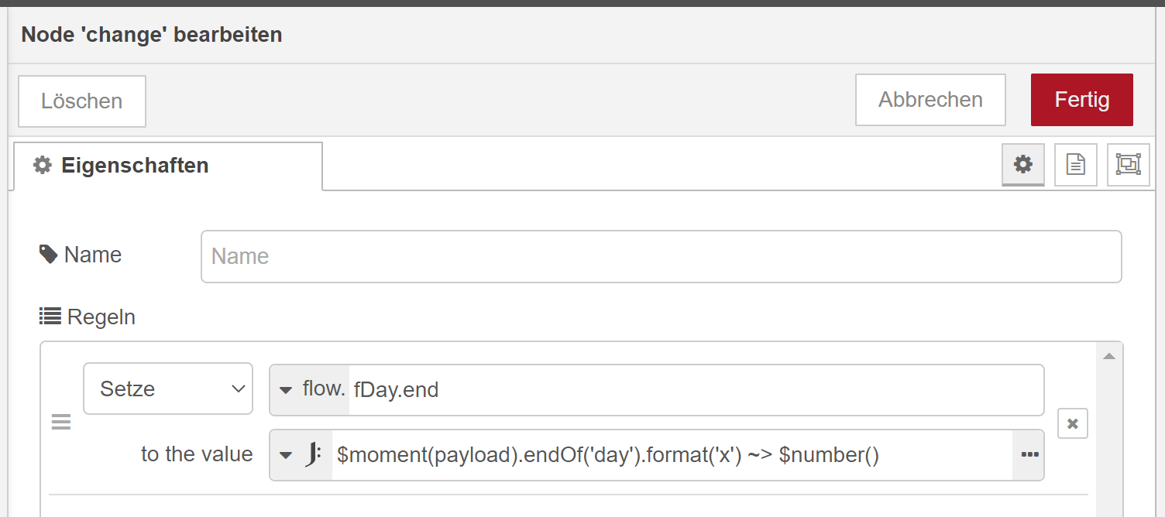This screenshot has height=517, width=1165.
Task: Open node appearance settings icon
Action: pyautogui.click(x=1128, y=165)
